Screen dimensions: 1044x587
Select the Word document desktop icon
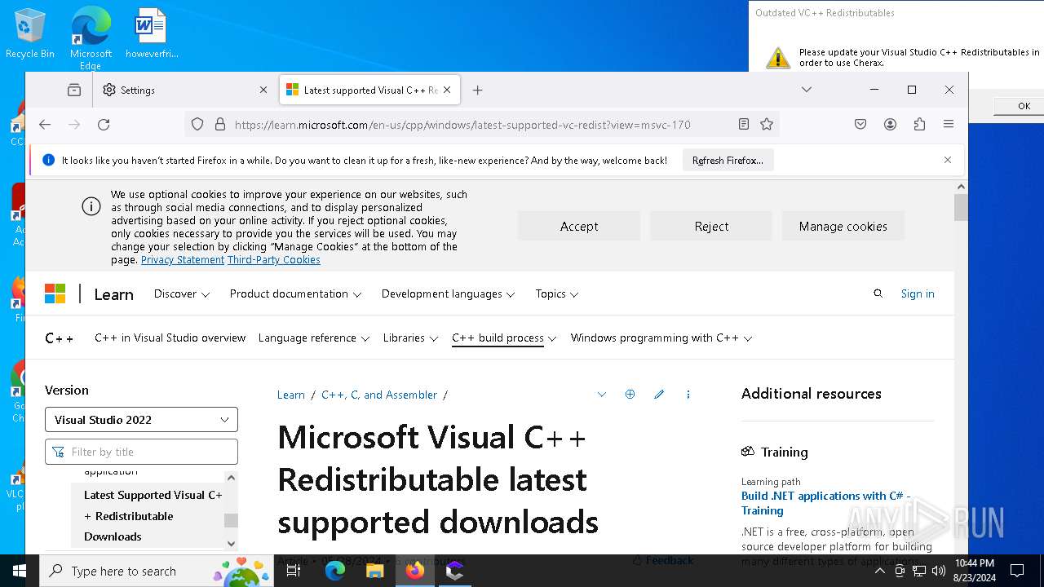coord(151,33)
